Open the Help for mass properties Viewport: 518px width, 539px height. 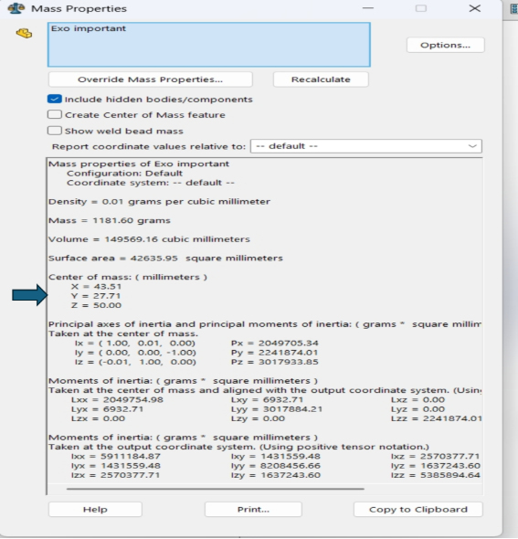(x=95, y=509)
